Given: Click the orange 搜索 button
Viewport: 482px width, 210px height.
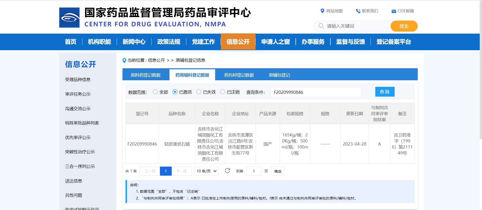Looking at the screenshot, I should tap(404, 26).
